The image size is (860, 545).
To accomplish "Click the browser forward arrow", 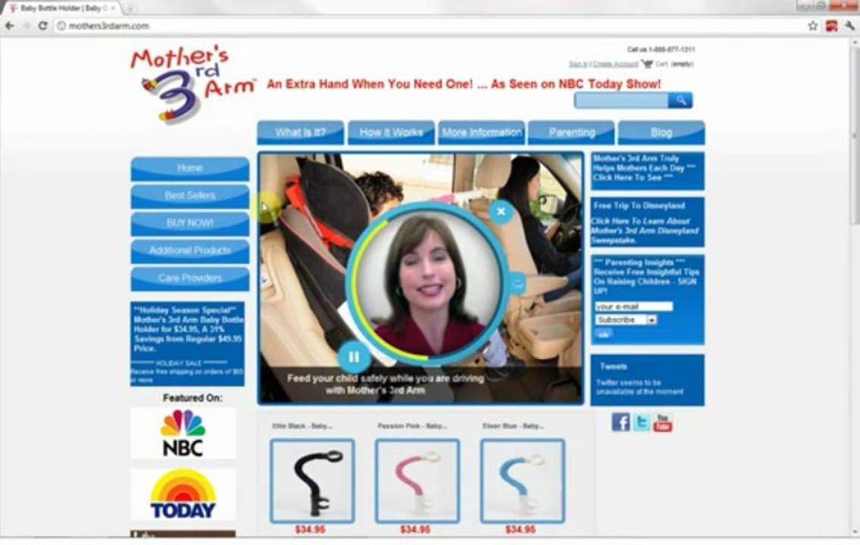I will pyautogui.click(x=26, y=26).
